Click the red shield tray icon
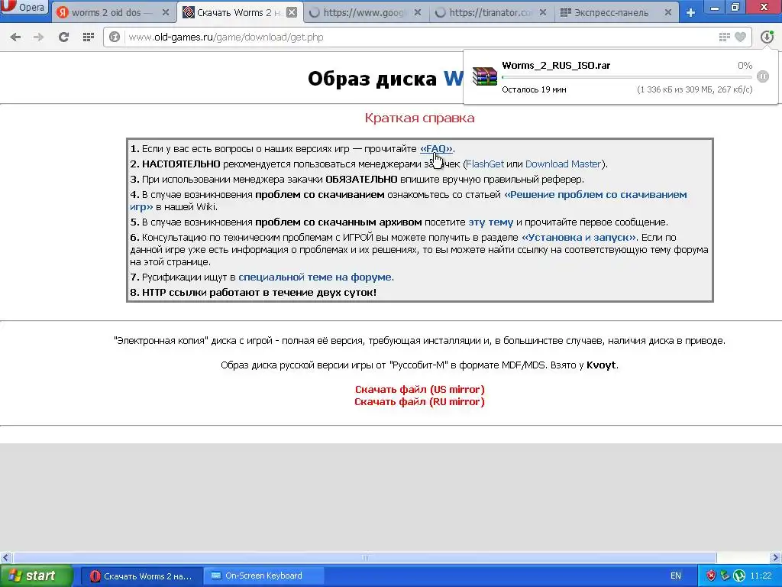This screenshot has height=587, width=782. tap(711, 576)
